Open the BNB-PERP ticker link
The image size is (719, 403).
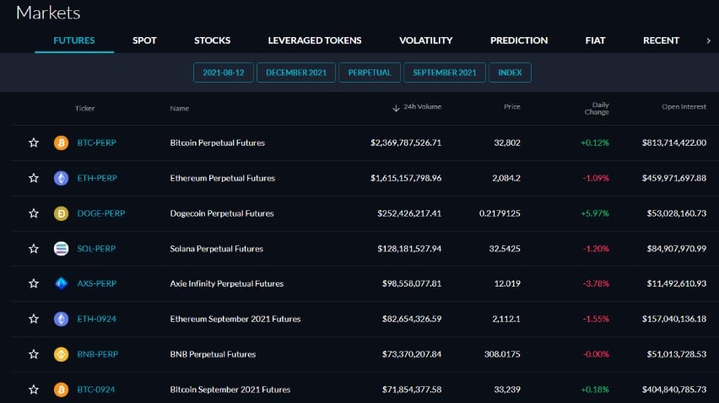click(97, 354)
